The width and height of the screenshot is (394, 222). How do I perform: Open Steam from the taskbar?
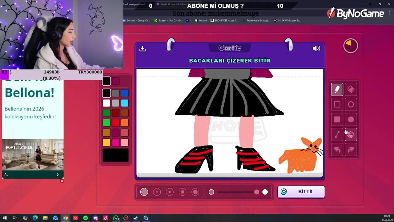coord(136,218)
